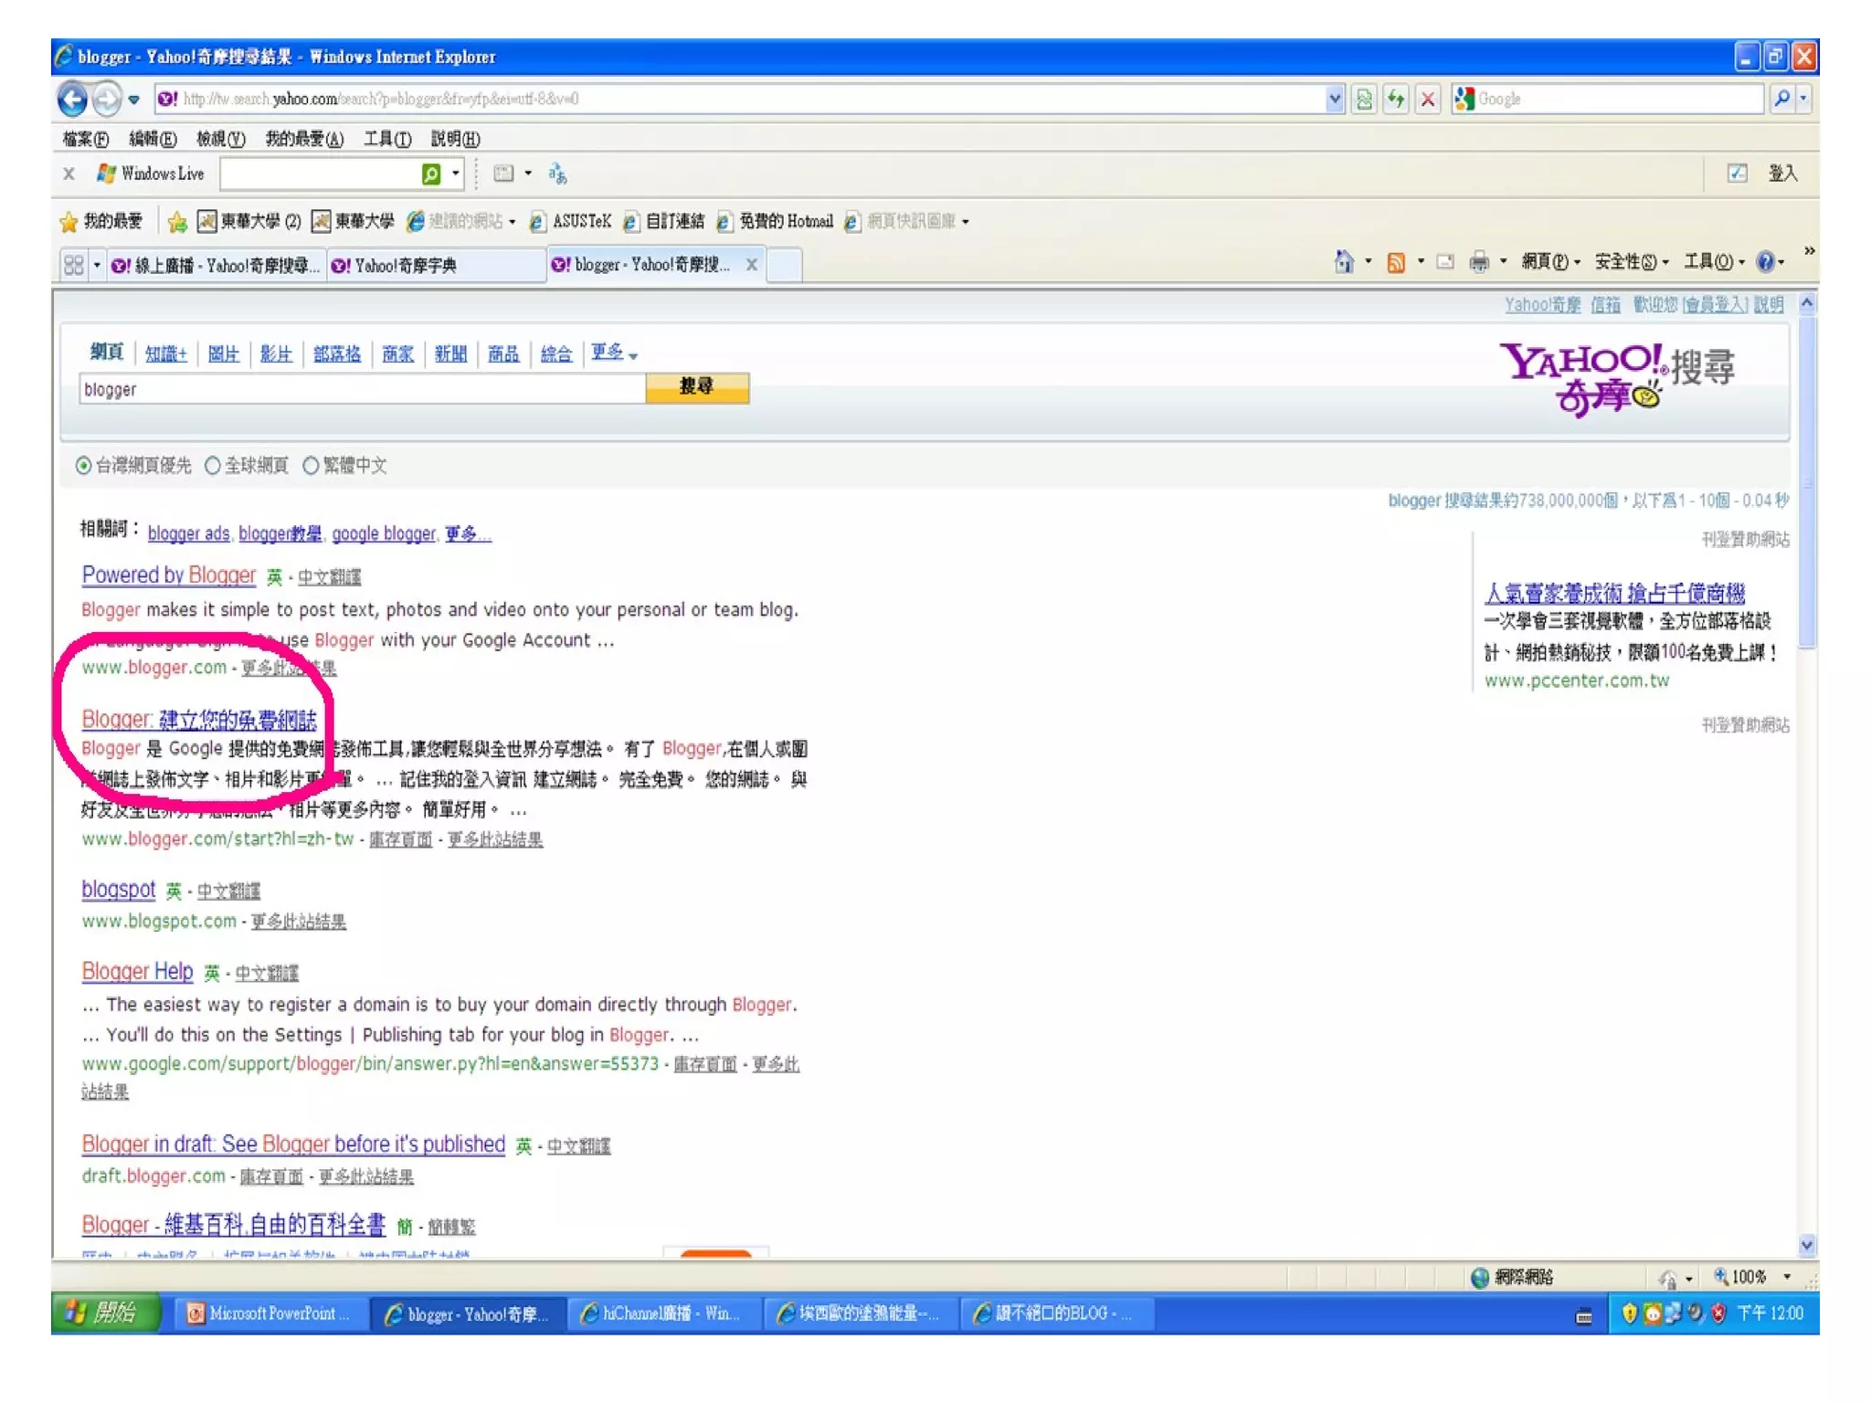Select the 台灣網頁優先 radio button

pos(84,466)
